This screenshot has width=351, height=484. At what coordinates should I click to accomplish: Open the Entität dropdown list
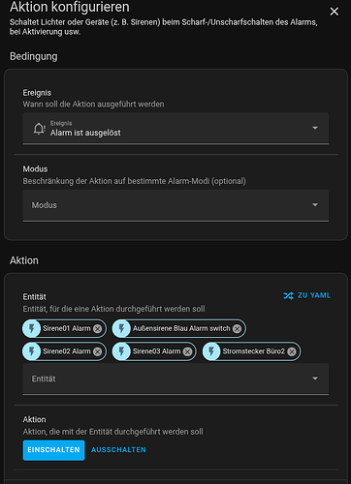175,378
